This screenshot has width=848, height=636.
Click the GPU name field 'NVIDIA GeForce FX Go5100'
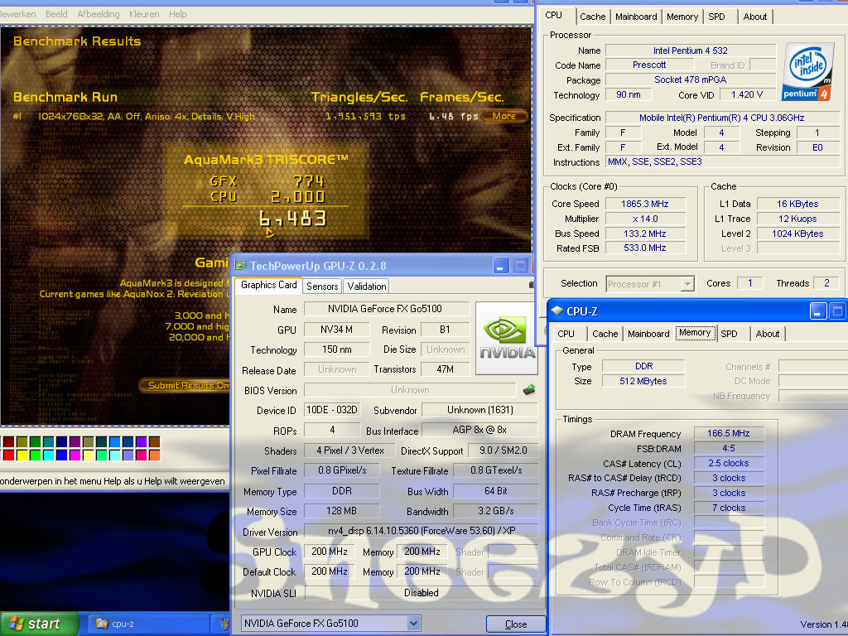click(386, 309)
